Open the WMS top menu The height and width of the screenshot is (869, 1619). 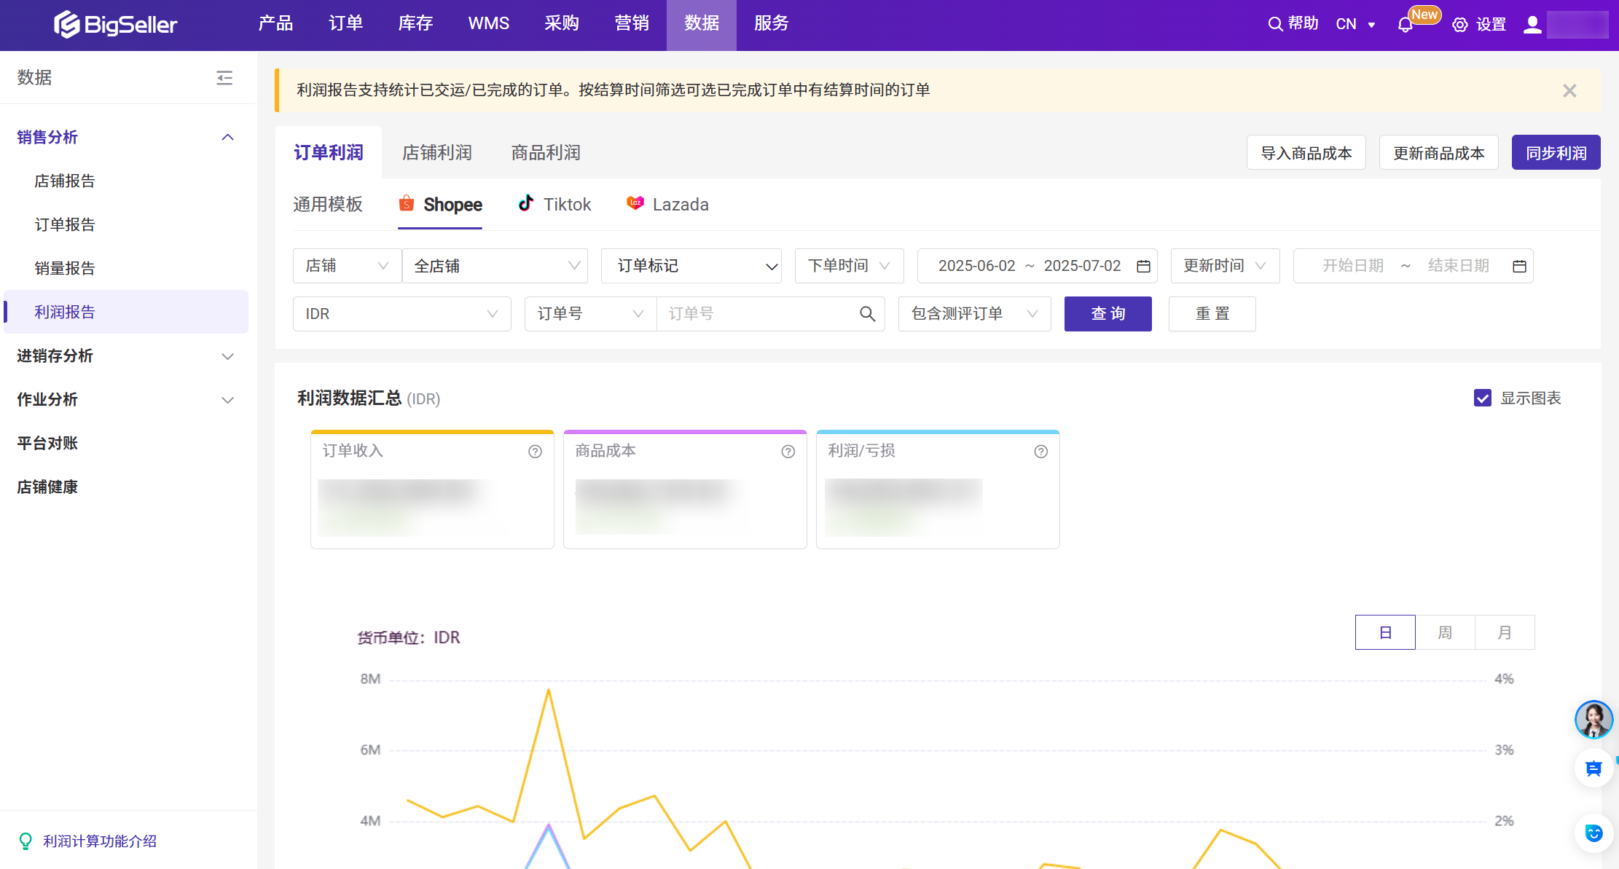[x=488, y=24]
